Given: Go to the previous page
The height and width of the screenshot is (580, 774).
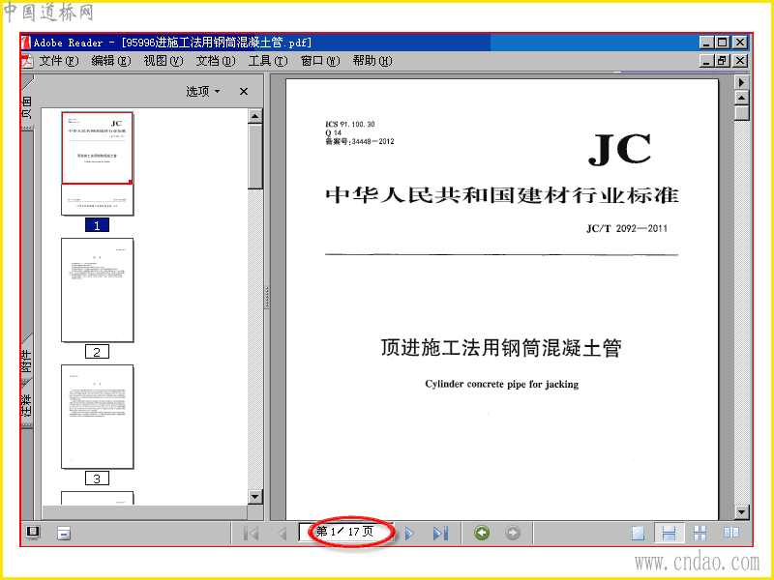Looking at the screenshot, I should point(282,534).
